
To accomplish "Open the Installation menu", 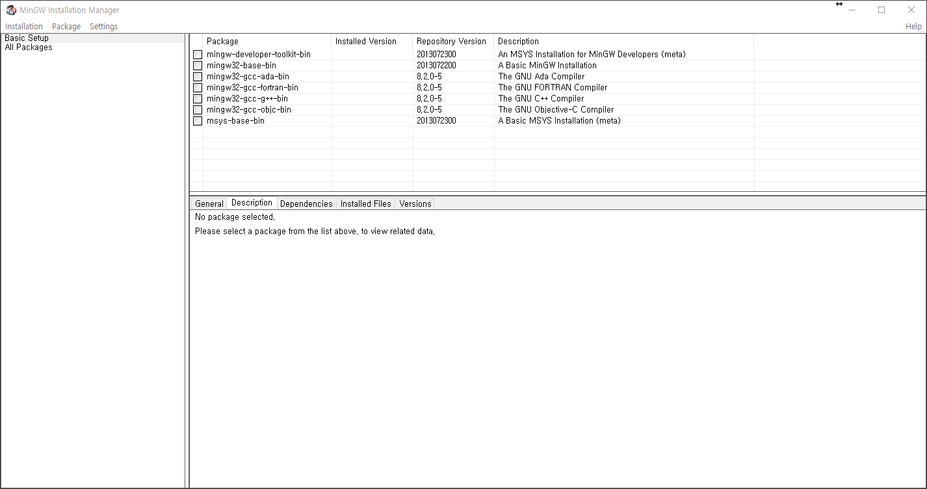I will pyautogui.click(x=24, y=27).
